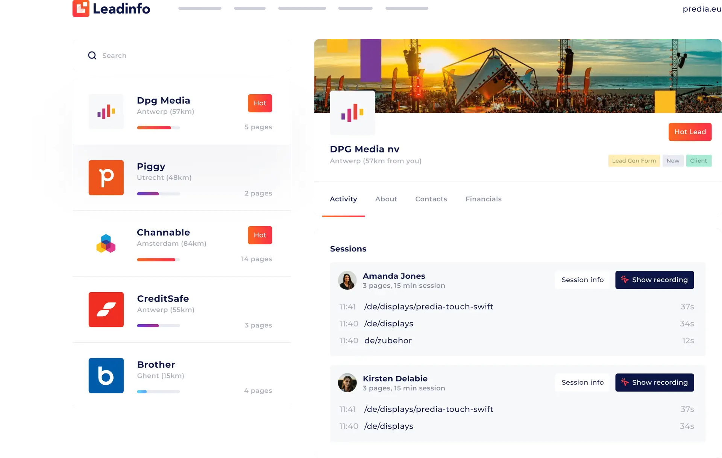Click cursor icon in Amanda's Show recording
This screenshot has width=722, height=458.
click(625, 280)
